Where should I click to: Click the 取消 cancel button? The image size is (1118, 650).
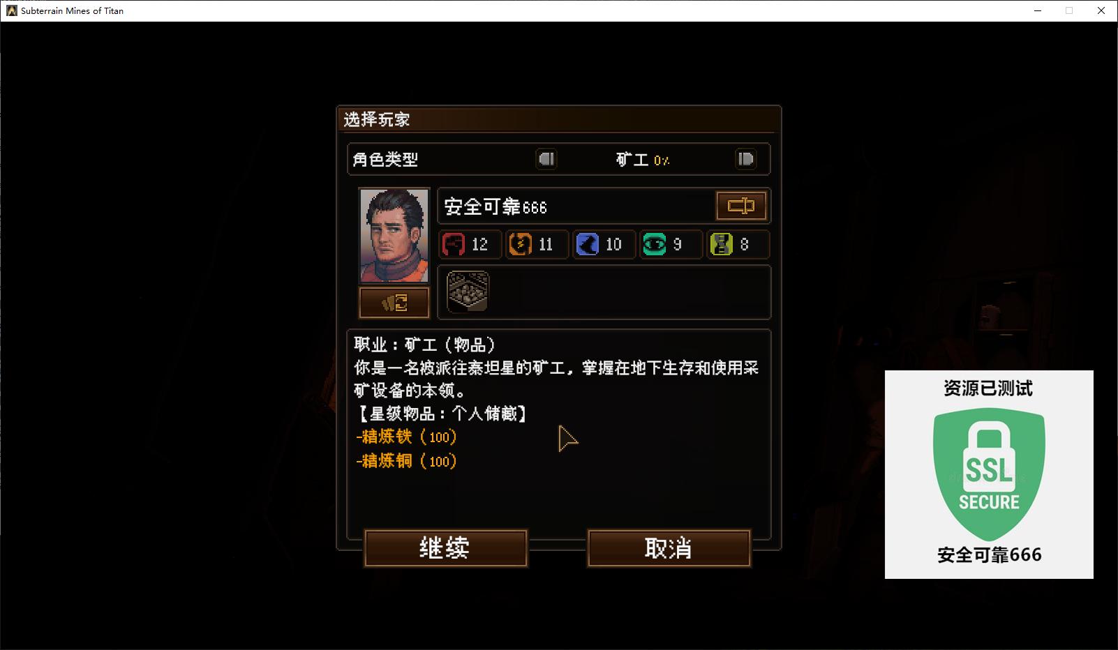[669, 547]
